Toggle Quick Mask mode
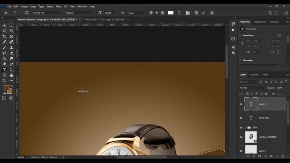Image resolution: width=290 pixels, height=163 pixels. [4, 98]
